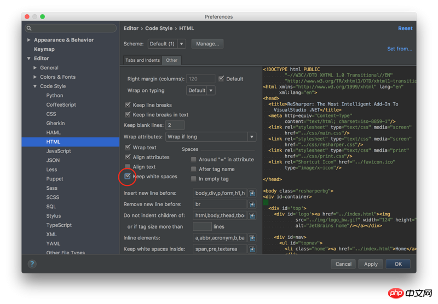Click the Keep white spaces inside field
Screen dimensions: 438x304
coord(220,249)
